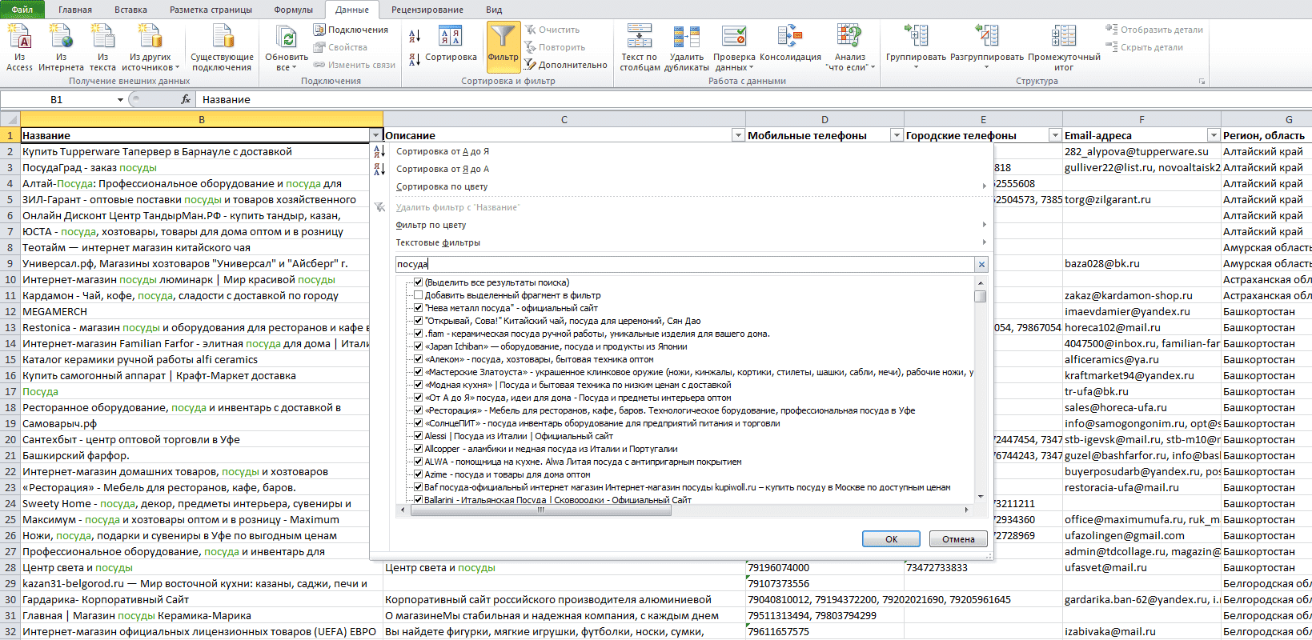The image size is (1312, 640).
Task: Uncheck the 'Alessi | Посуда из Италии' item
Action: click(418, 436)
